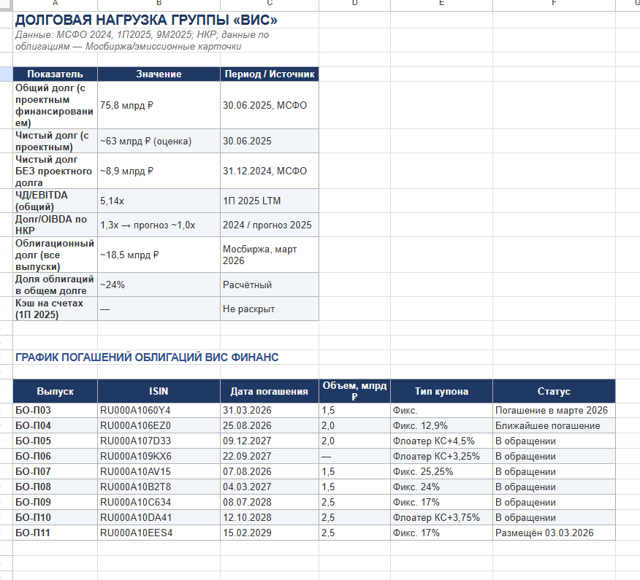Select the «Значение» header cell

(x=159, y=74)
